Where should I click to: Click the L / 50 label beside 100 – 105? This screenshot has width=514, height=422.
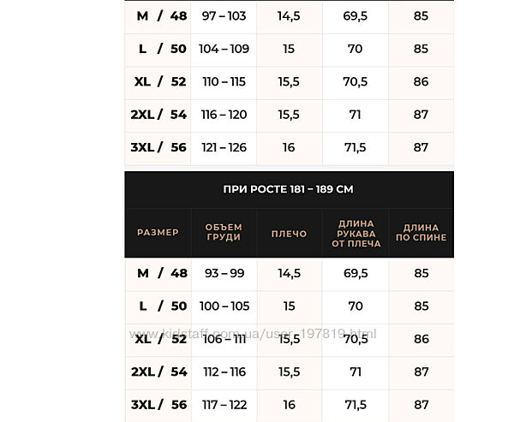click(158, 306)
